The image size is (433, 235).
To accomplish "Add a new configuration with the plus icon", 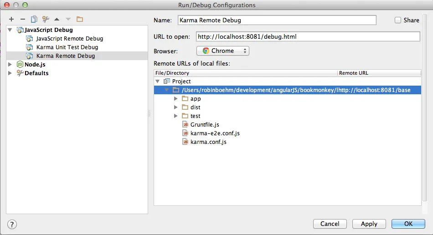I will pos(11,19).
